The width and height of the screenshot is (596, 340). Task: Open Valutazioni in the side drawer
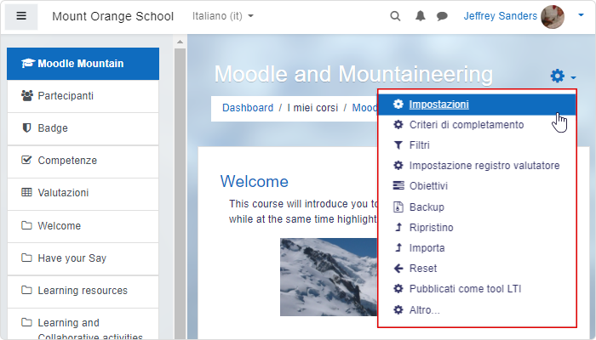(83, 193)
